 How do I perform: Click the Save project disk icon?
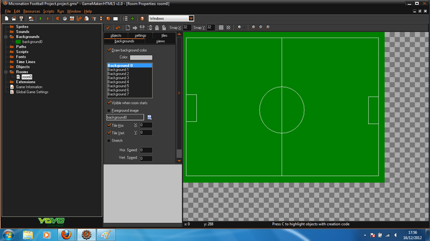point(21,19)
